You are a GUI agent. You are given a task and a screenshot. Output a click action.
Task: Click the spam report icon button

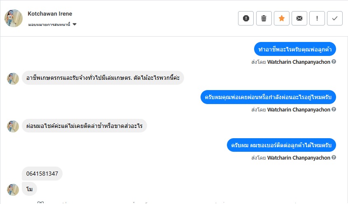pyautogui.click(x=246, y=18)
